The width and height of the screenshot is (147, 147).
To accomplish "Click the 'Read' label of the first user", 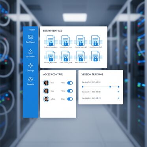I will 52,83.
